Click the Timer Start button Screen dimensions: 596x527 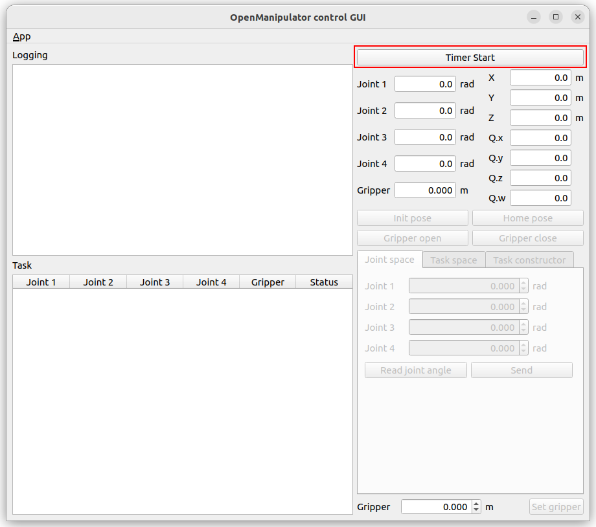[x=470, y=57]
